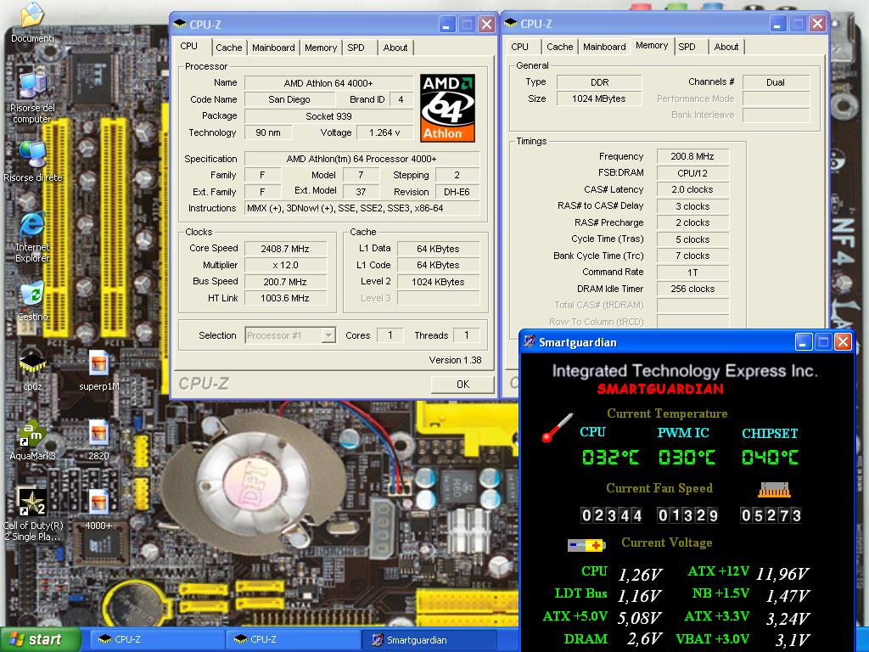The height and width of the screenshot is (652, 869).
Task: Click the CPU temperature 032°C reading
Action: [x=610, y=457]
